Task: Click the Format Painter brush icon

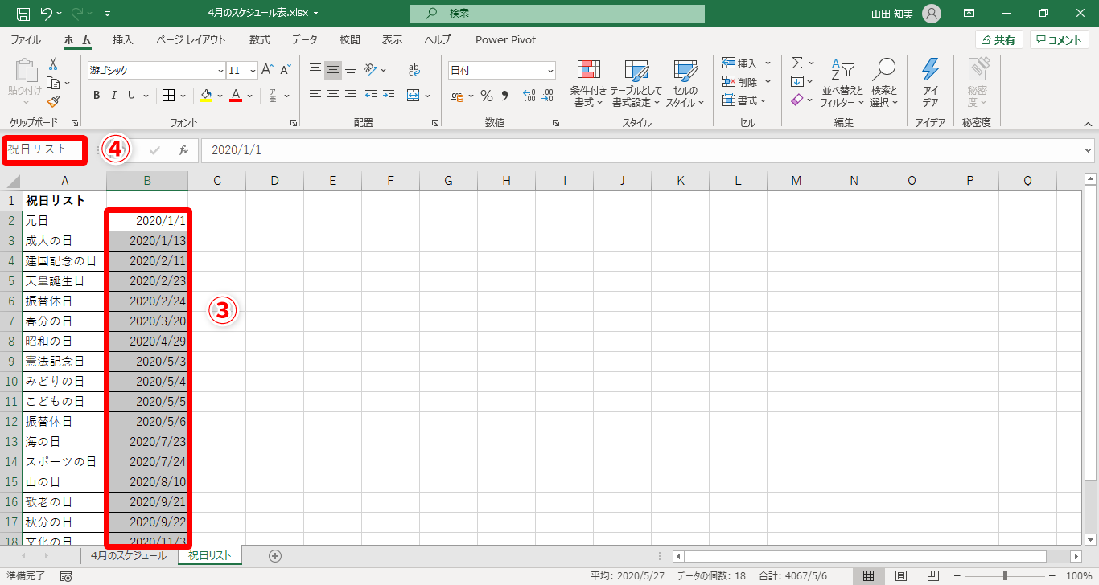Action: click(x=53, y=101)
